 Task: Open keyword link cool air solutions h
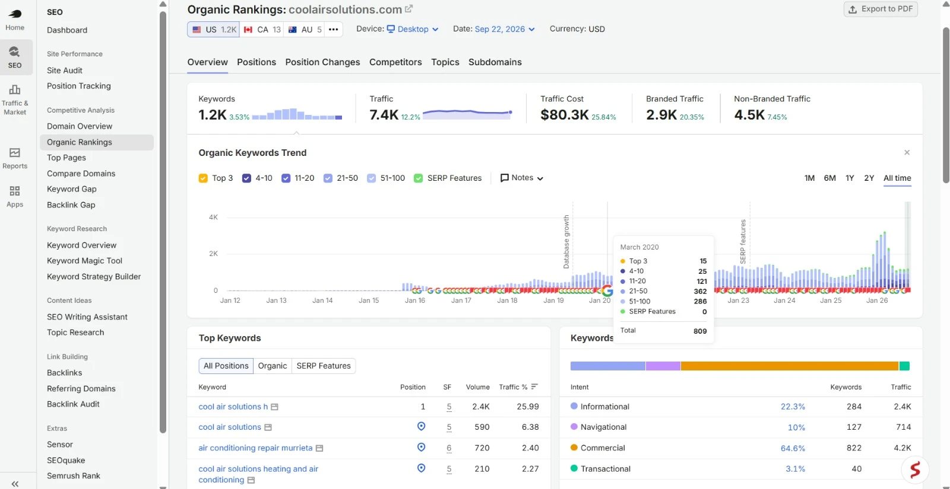click(x=233, y=407)
